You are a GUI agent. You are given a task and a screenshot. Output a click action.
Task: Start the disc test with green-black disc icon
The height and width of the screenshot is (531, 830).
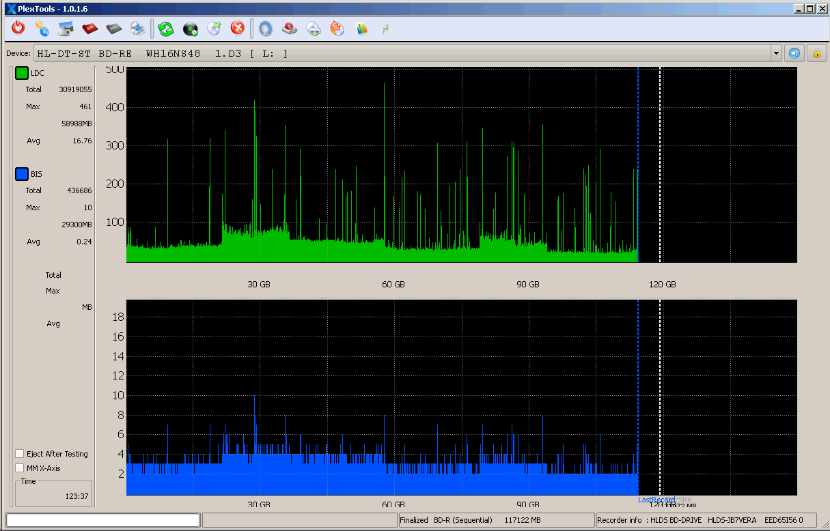pyautogui.click(x=190, y=29)
